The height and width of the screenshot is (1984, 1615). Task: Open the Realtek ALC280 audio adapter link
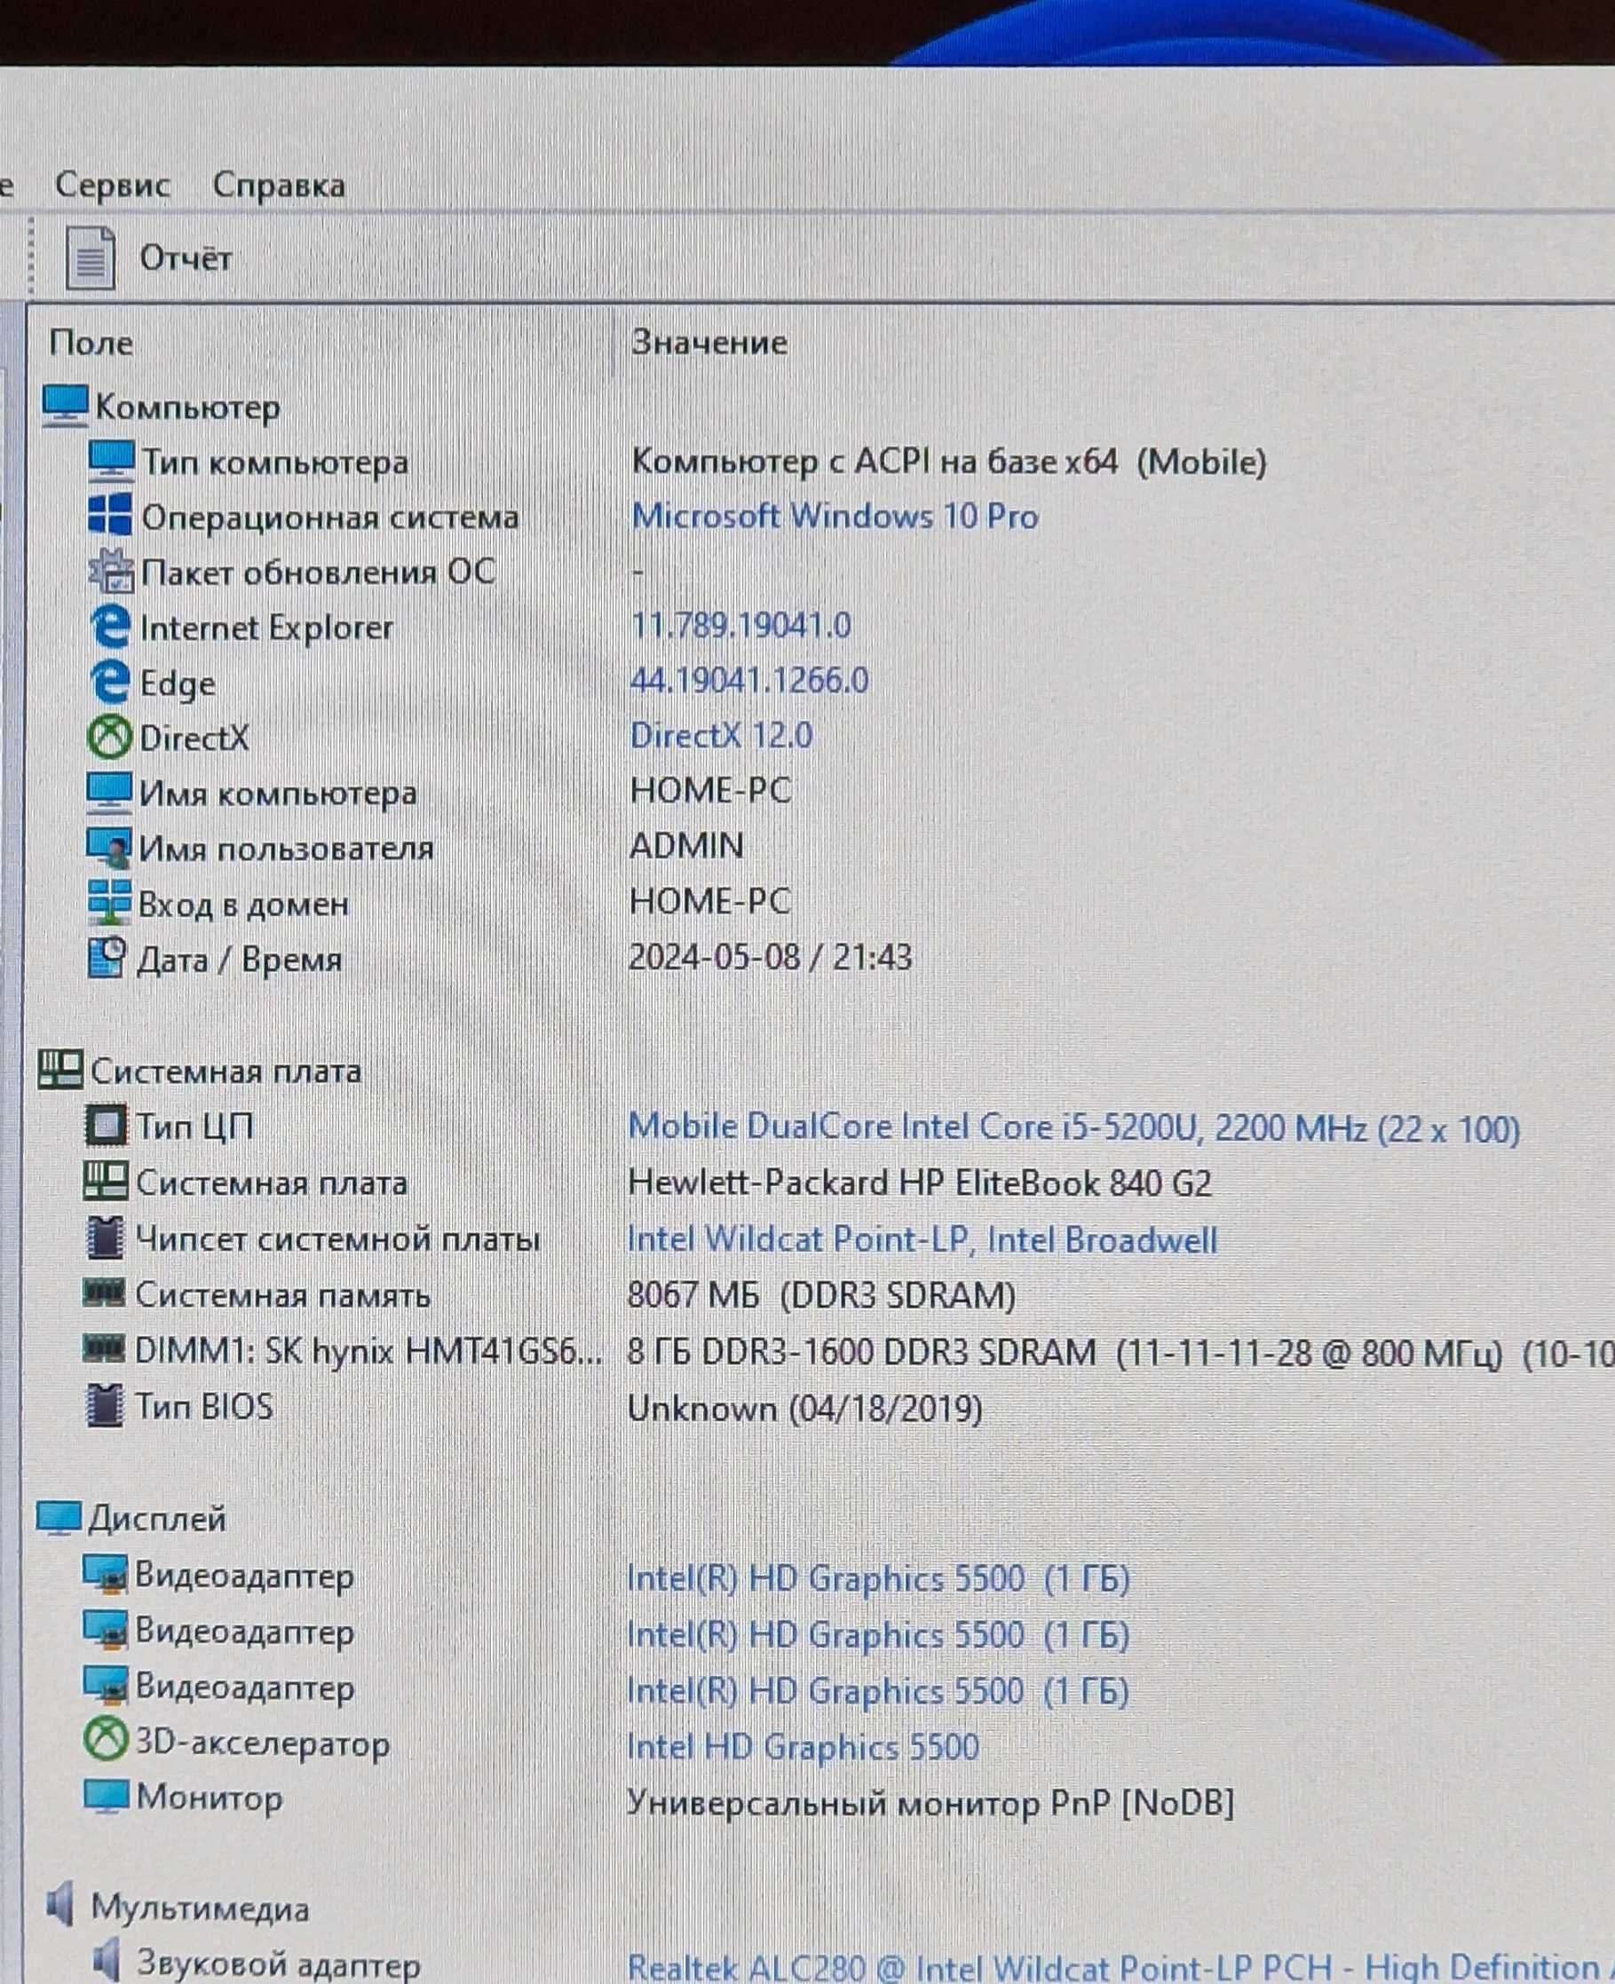[1120, 1966]
